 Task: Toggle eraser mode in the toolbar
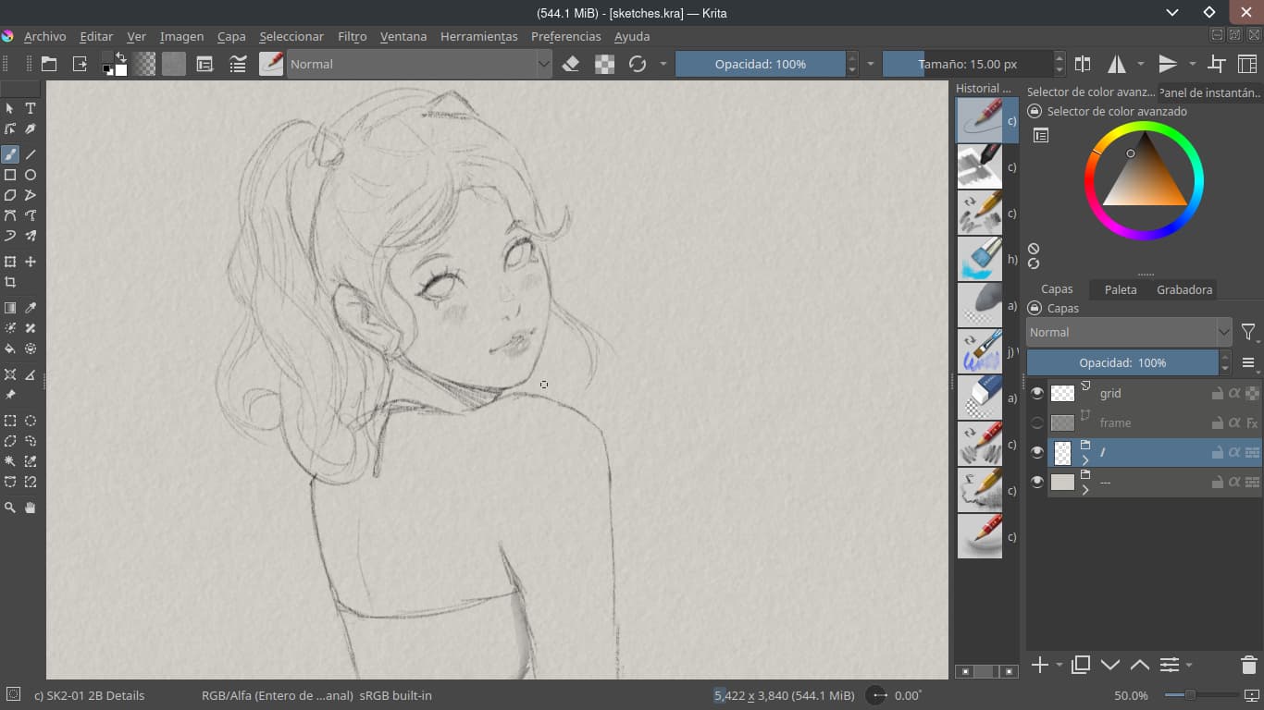(571, 64)
